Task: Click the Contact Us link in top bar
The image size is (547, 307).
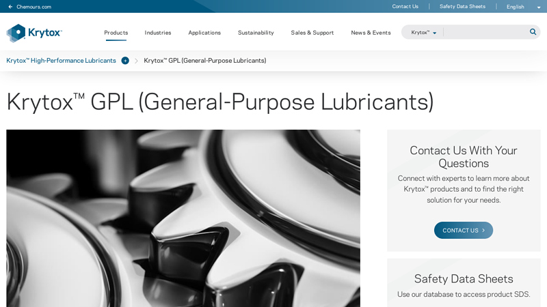Action: pyautogui.click(x=405, y=6)
